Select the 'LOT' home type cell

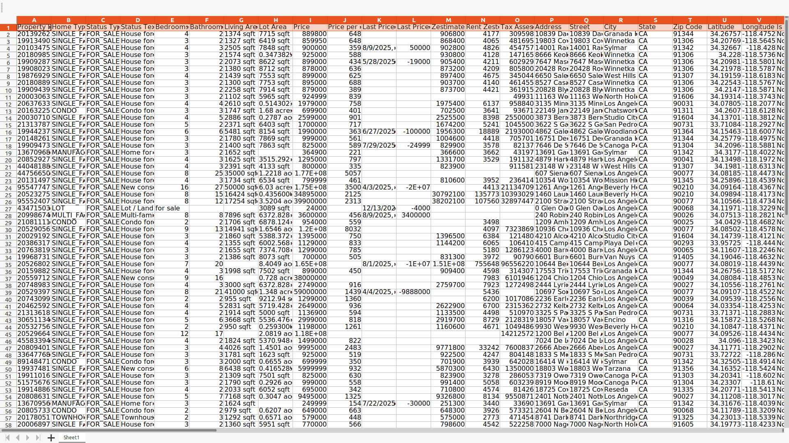[69, 208]
